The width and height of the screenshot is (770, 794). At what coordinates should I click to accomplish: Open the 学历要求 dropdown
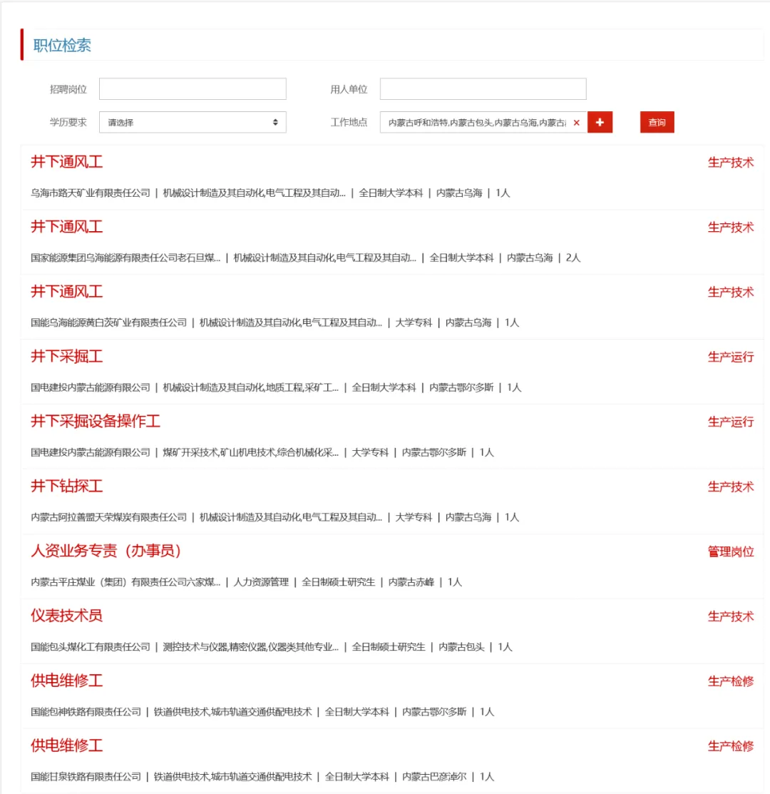coord(192,122)
